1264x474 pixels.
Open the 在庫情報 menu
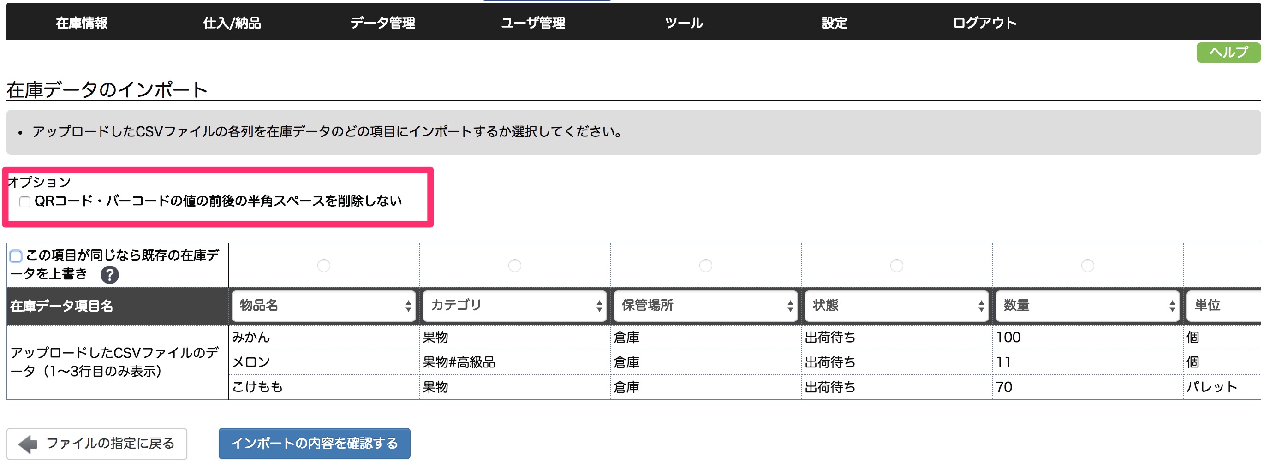[82, 23]
